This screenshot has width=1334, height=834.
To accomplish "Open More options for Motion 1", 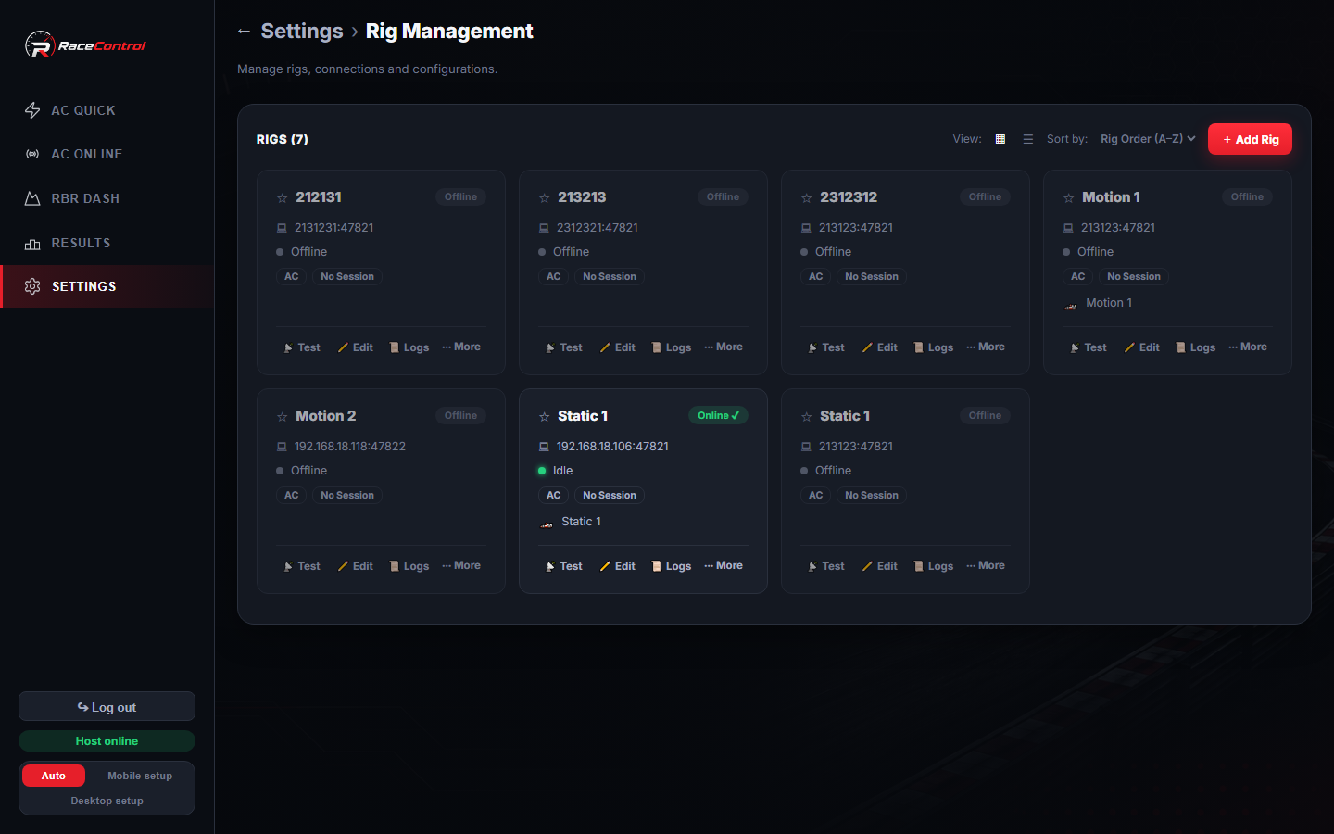I will click(1248, 347).
